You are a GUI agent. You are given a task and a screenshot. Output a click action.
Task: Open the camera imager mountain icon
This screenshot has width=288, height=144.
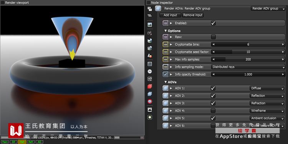(150, 110)
